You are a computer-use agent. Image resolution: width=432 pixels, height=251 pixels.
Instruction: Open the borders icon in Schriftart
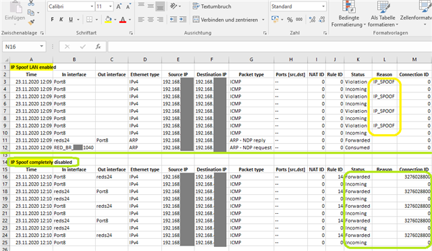(89, 20)
